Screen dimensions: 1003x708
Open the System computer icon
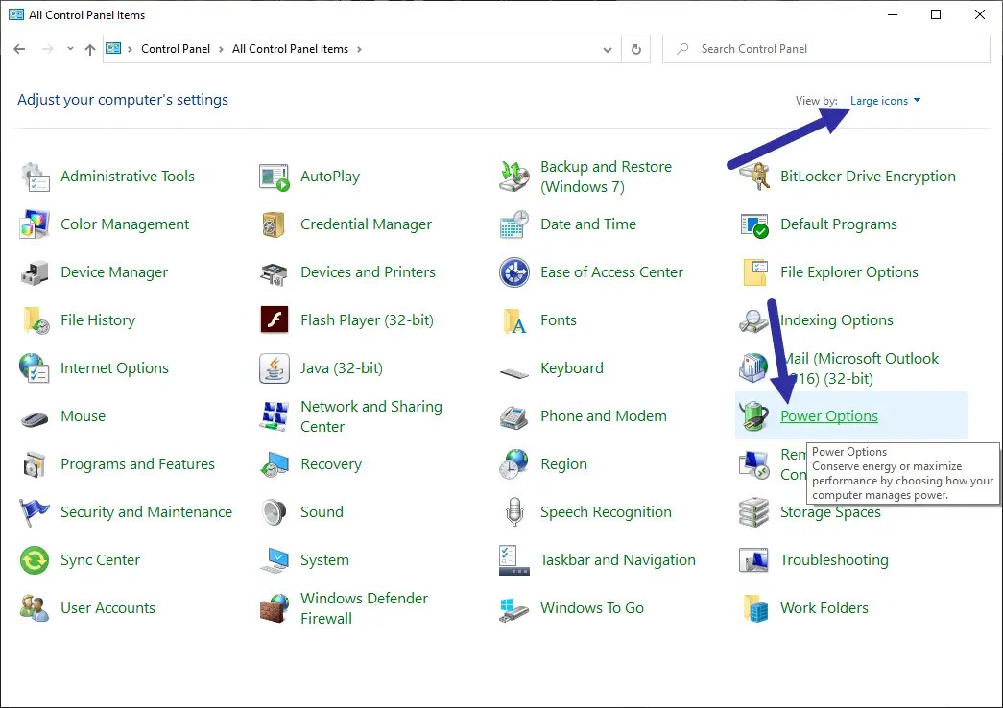pyautogui.click(x=275, y=560)
